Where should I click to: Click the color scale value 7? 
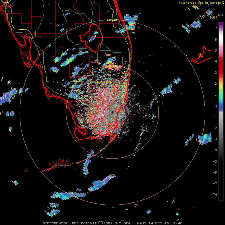(x=216, y=28)
